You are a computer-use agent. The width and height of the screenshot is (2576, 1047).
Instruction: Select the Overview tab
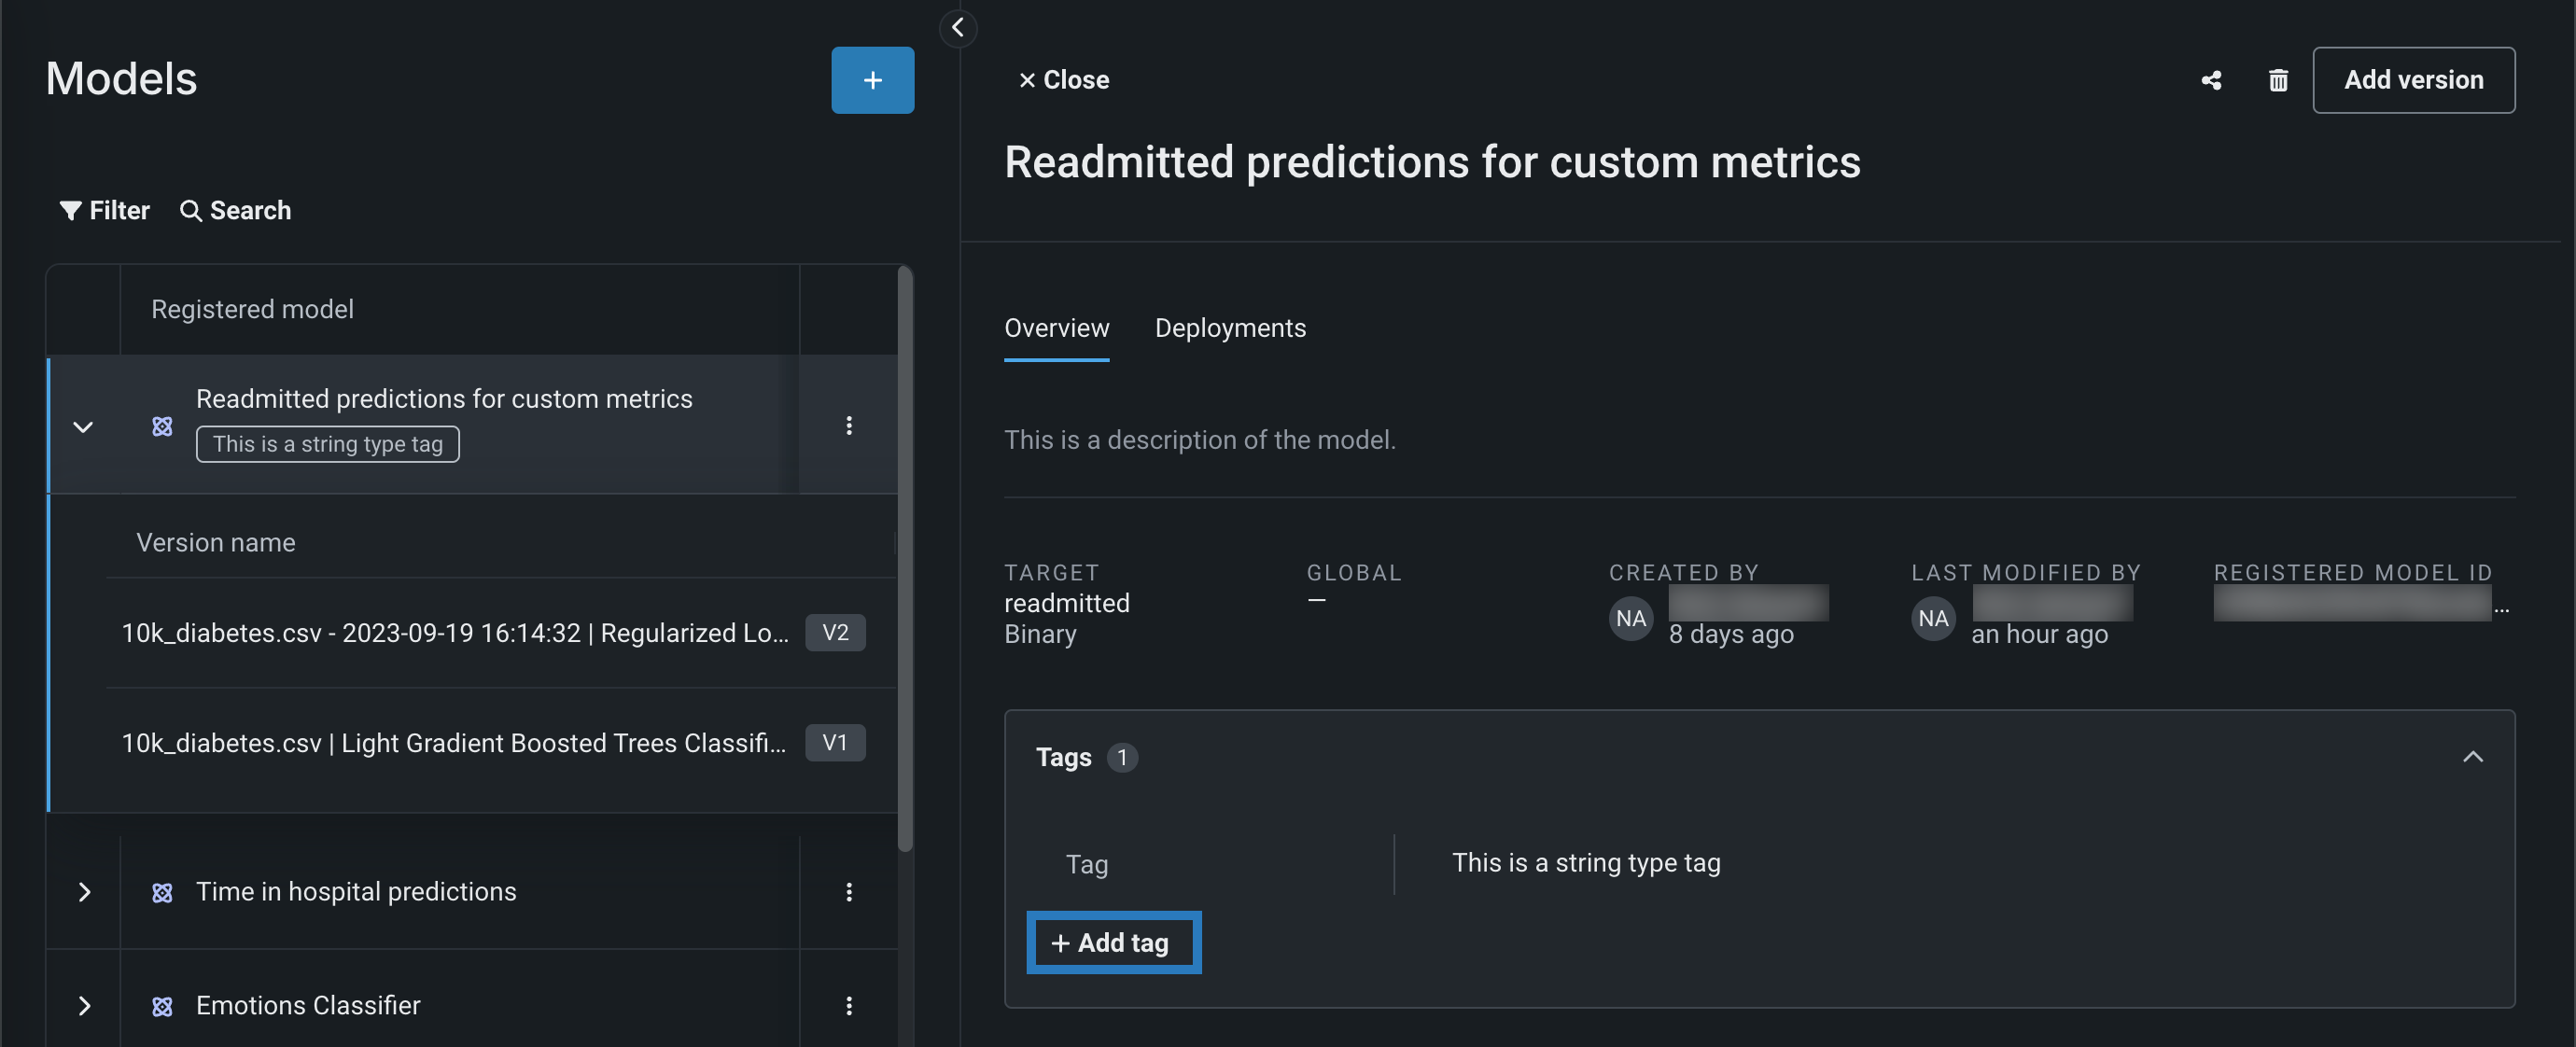1056,328
